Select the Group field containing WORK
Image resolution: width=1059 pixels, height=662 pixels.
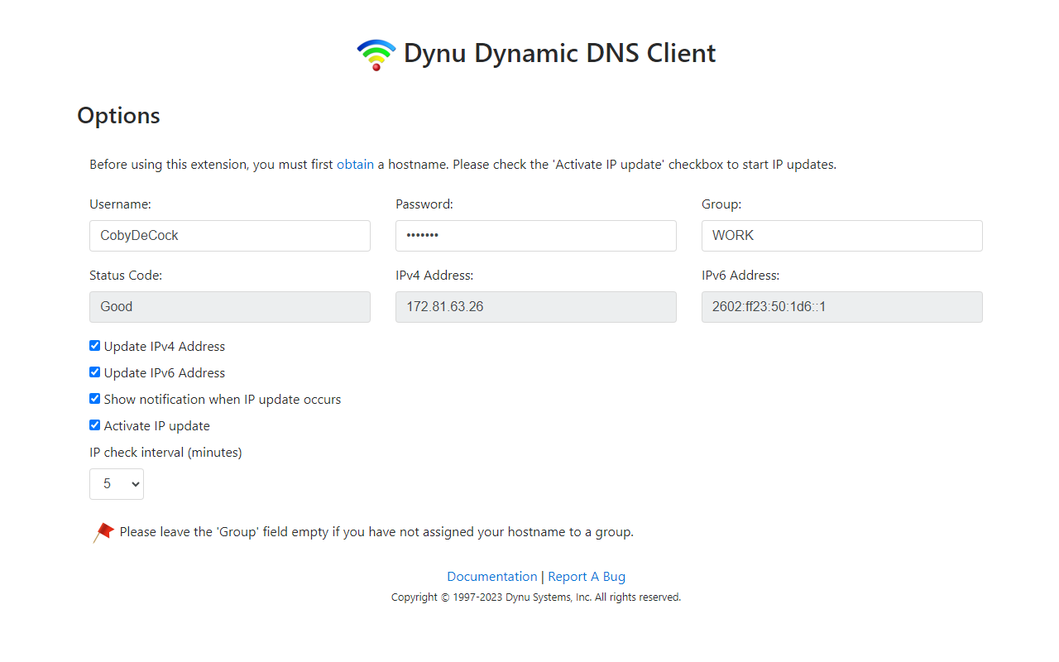[x=841, y=235]
